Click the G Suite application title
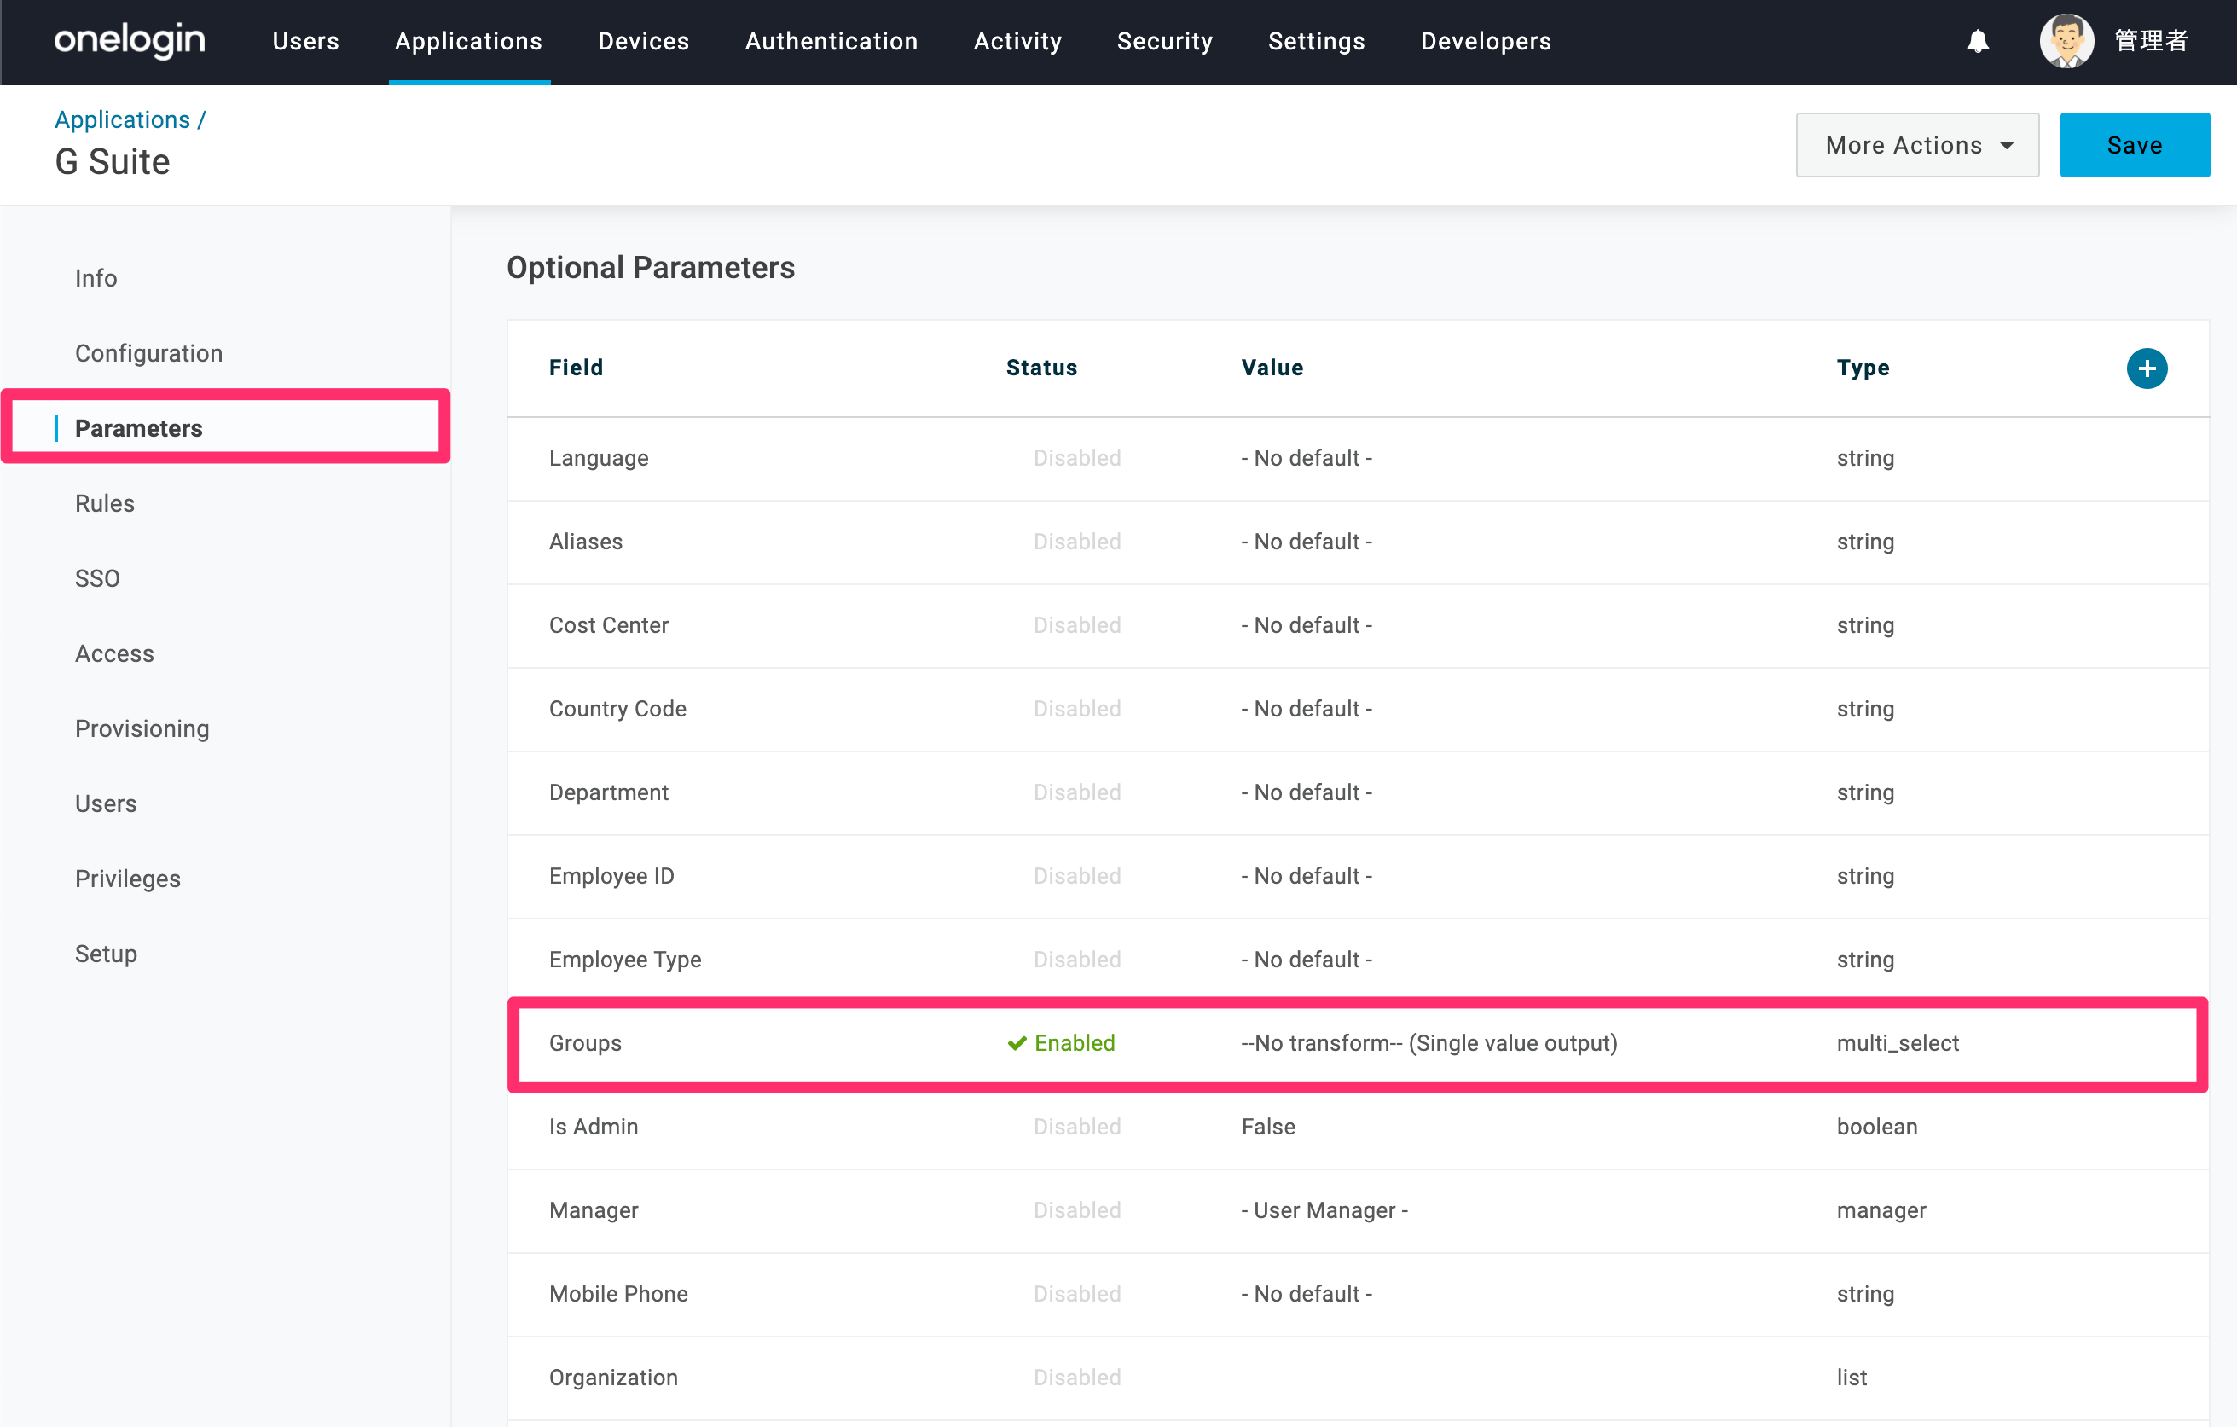The width and height of the screenshot is (2237, 1427). pyautogui.click(x=113, y=162)
